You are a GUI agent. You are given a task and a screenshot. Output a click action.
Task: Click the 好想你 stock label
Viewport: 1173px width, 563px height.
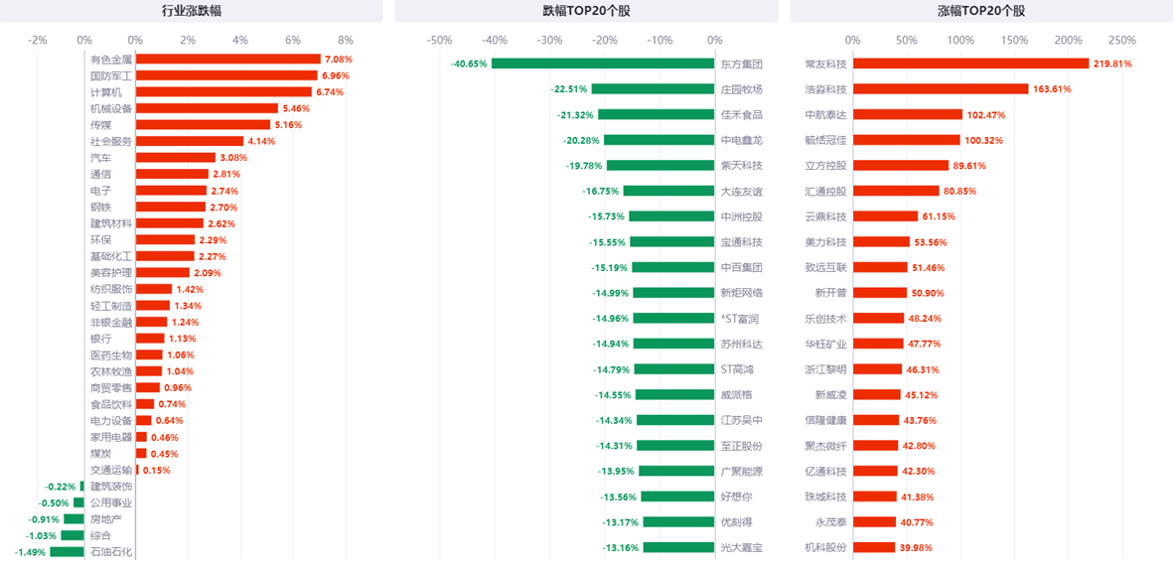[x=737, y=496]
